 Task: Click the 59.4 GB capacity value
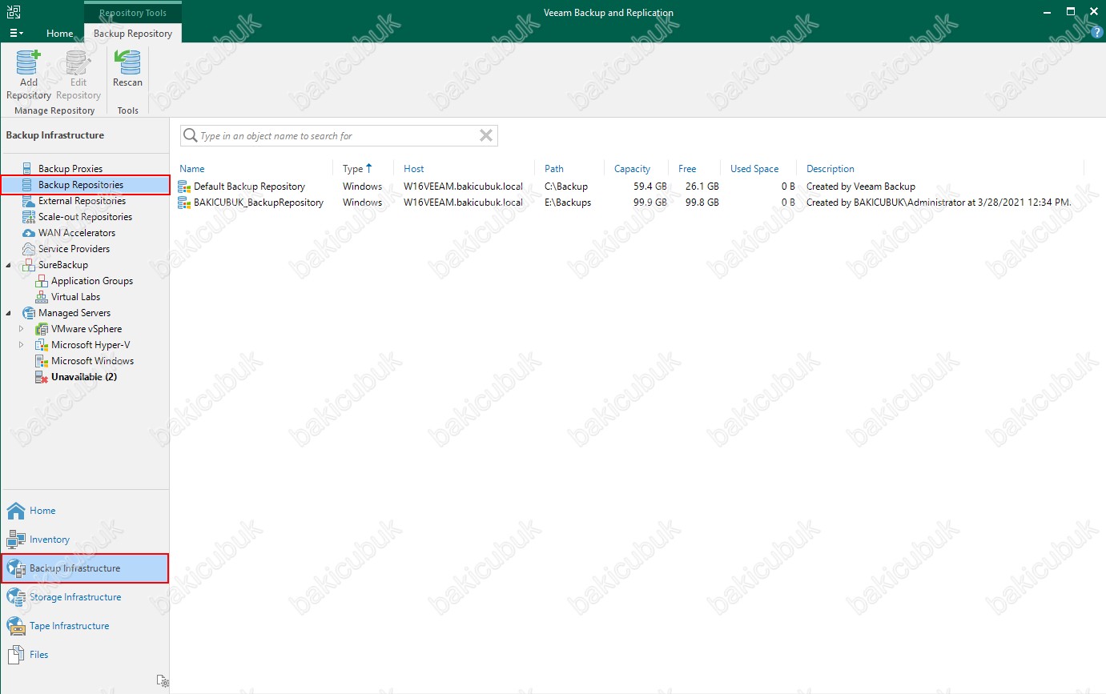coord(650,187)
